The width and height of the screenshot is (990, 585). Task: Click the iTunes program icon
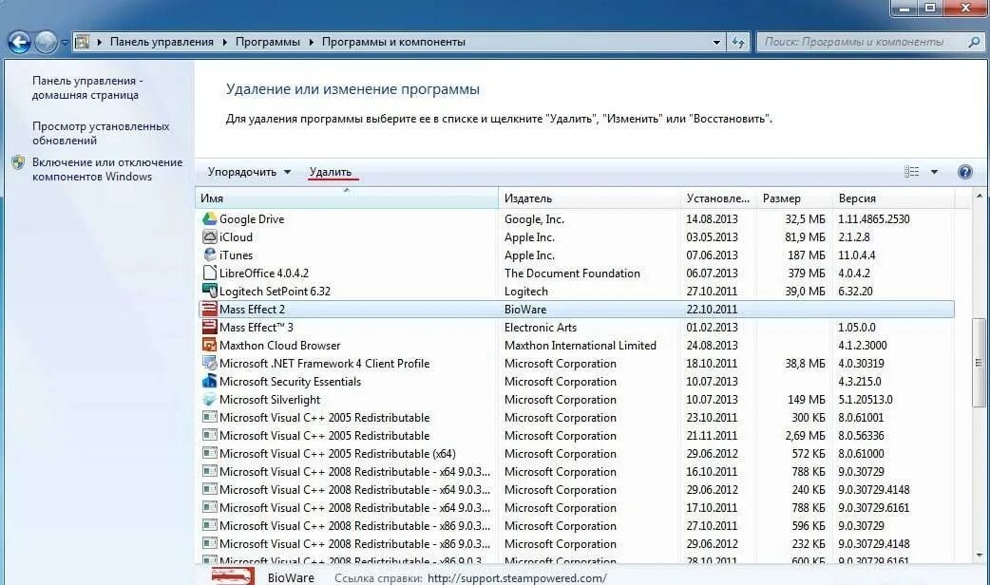[210, 255]
